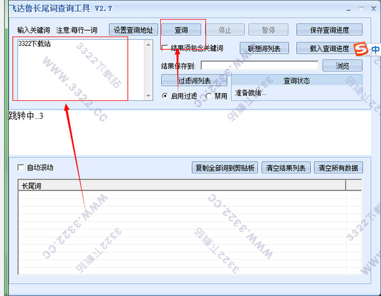Clear results with 清空结果列表

286,168
